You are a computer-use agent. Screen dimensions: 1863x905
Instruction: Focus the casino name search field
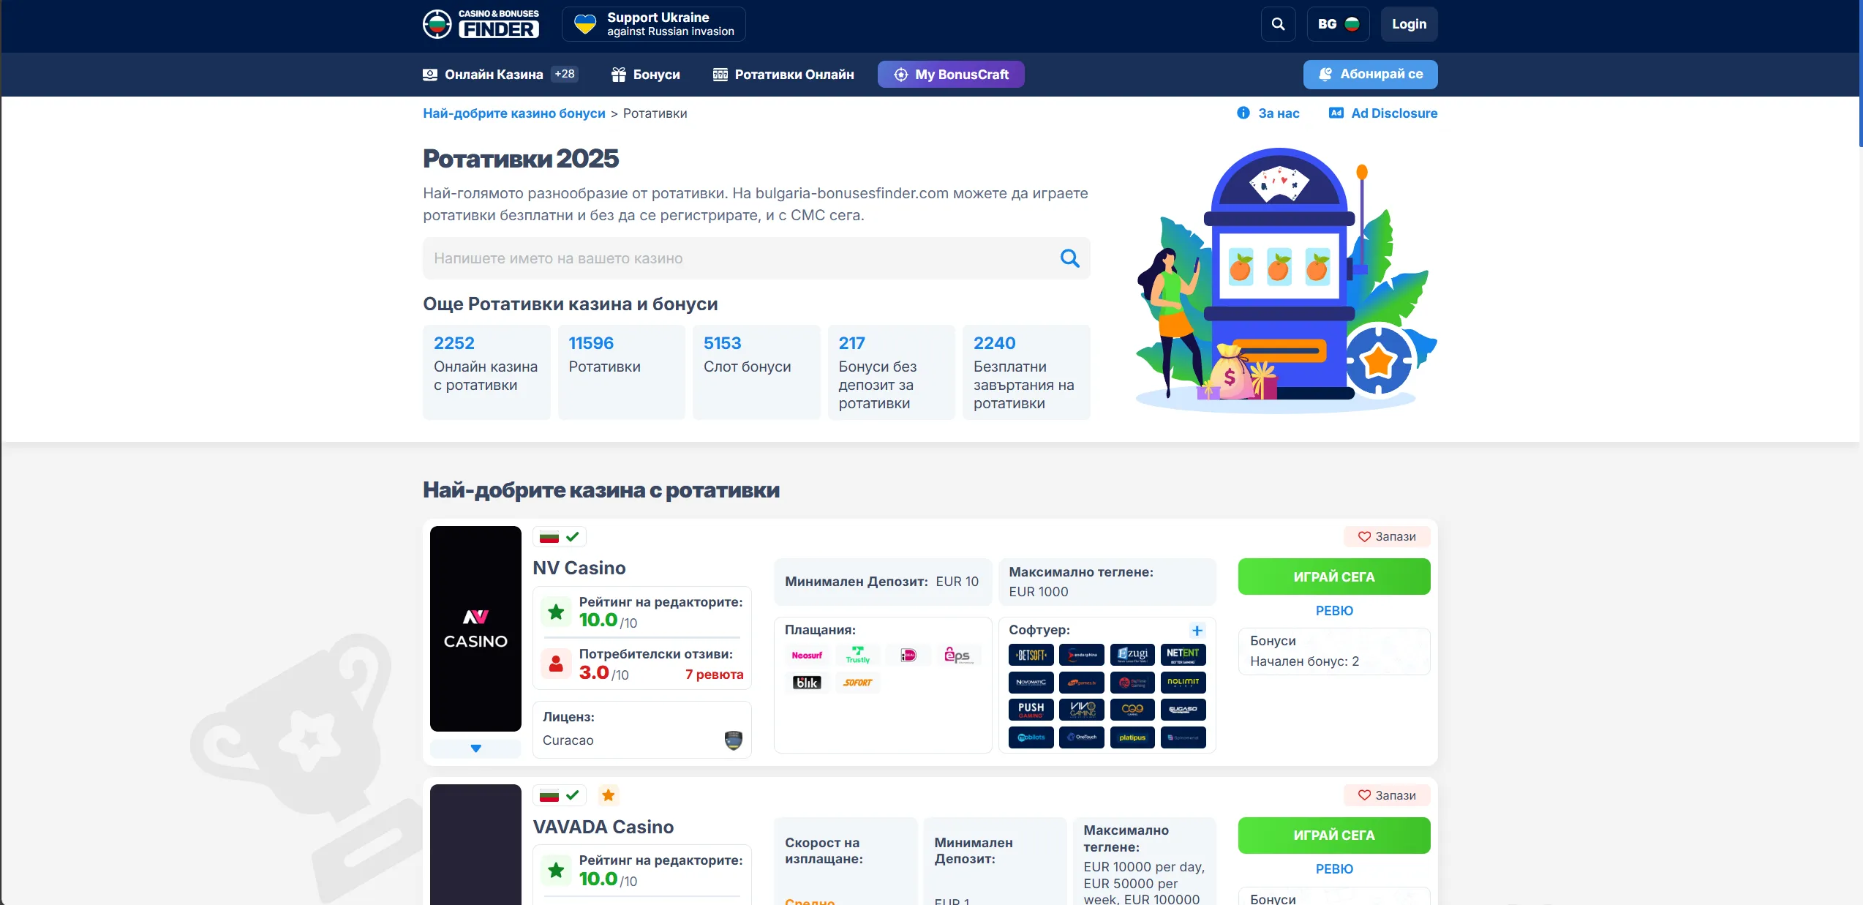pos(756,258)
